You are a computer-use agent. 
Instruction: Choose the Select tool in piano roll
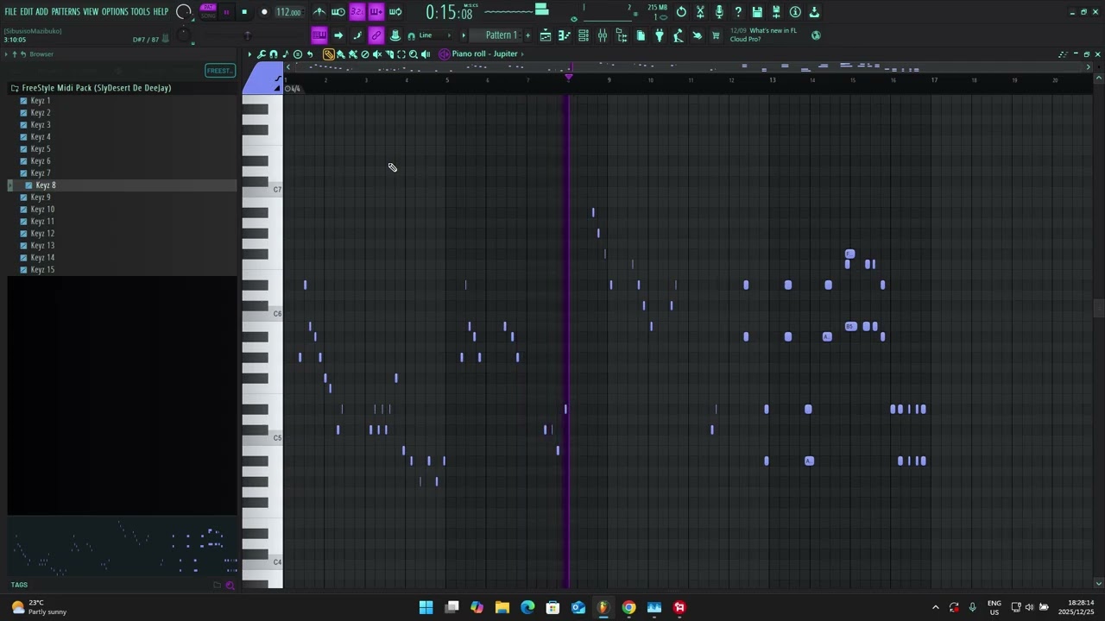click(401, 54)
